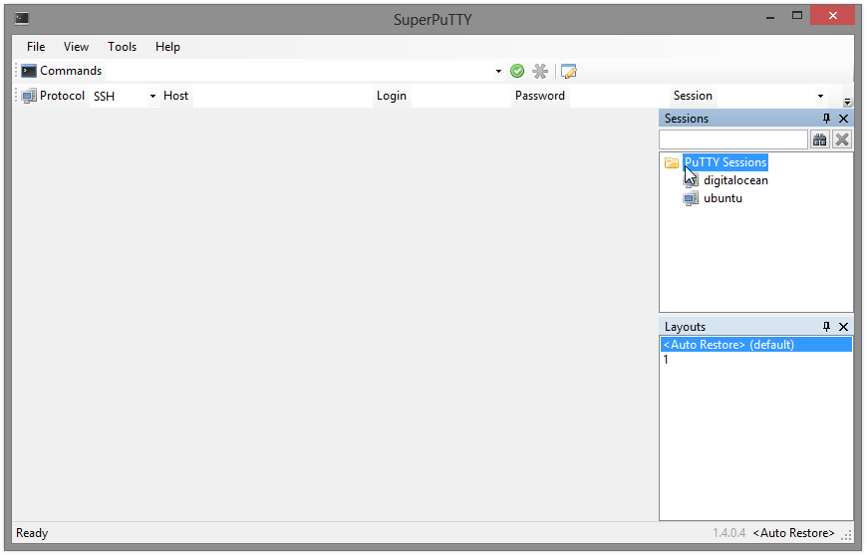
Task: Click the toolbar overflow arrow at right edge
Action: (x=847, y=102)
